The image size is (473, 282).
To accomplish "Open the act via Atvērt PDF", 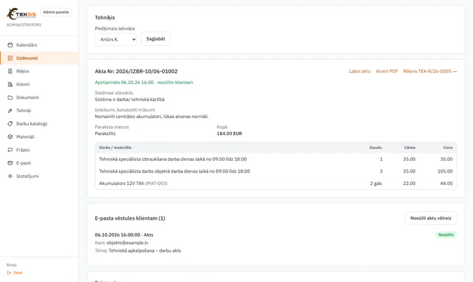I will pos(387,71).
